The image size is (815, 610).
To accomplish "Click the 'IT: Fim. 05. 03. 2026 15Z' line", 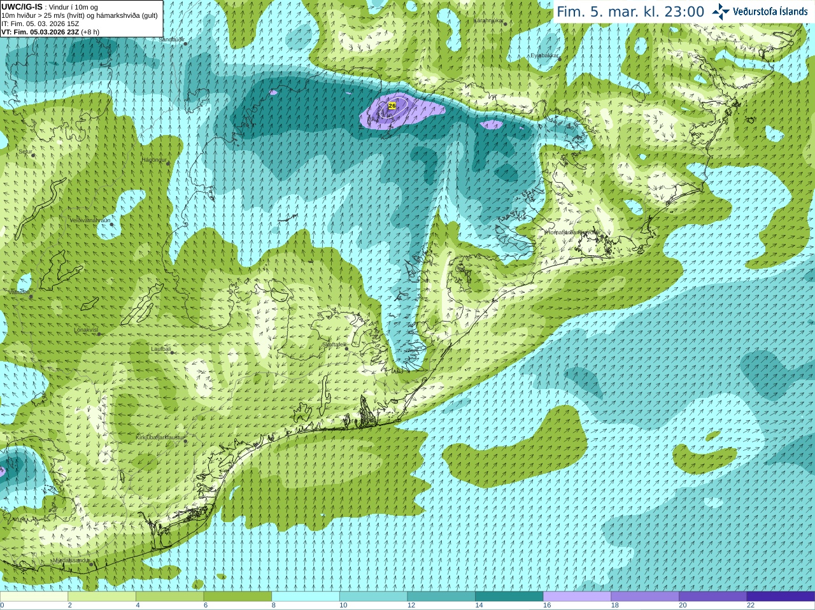I will (x=40, y=24).
